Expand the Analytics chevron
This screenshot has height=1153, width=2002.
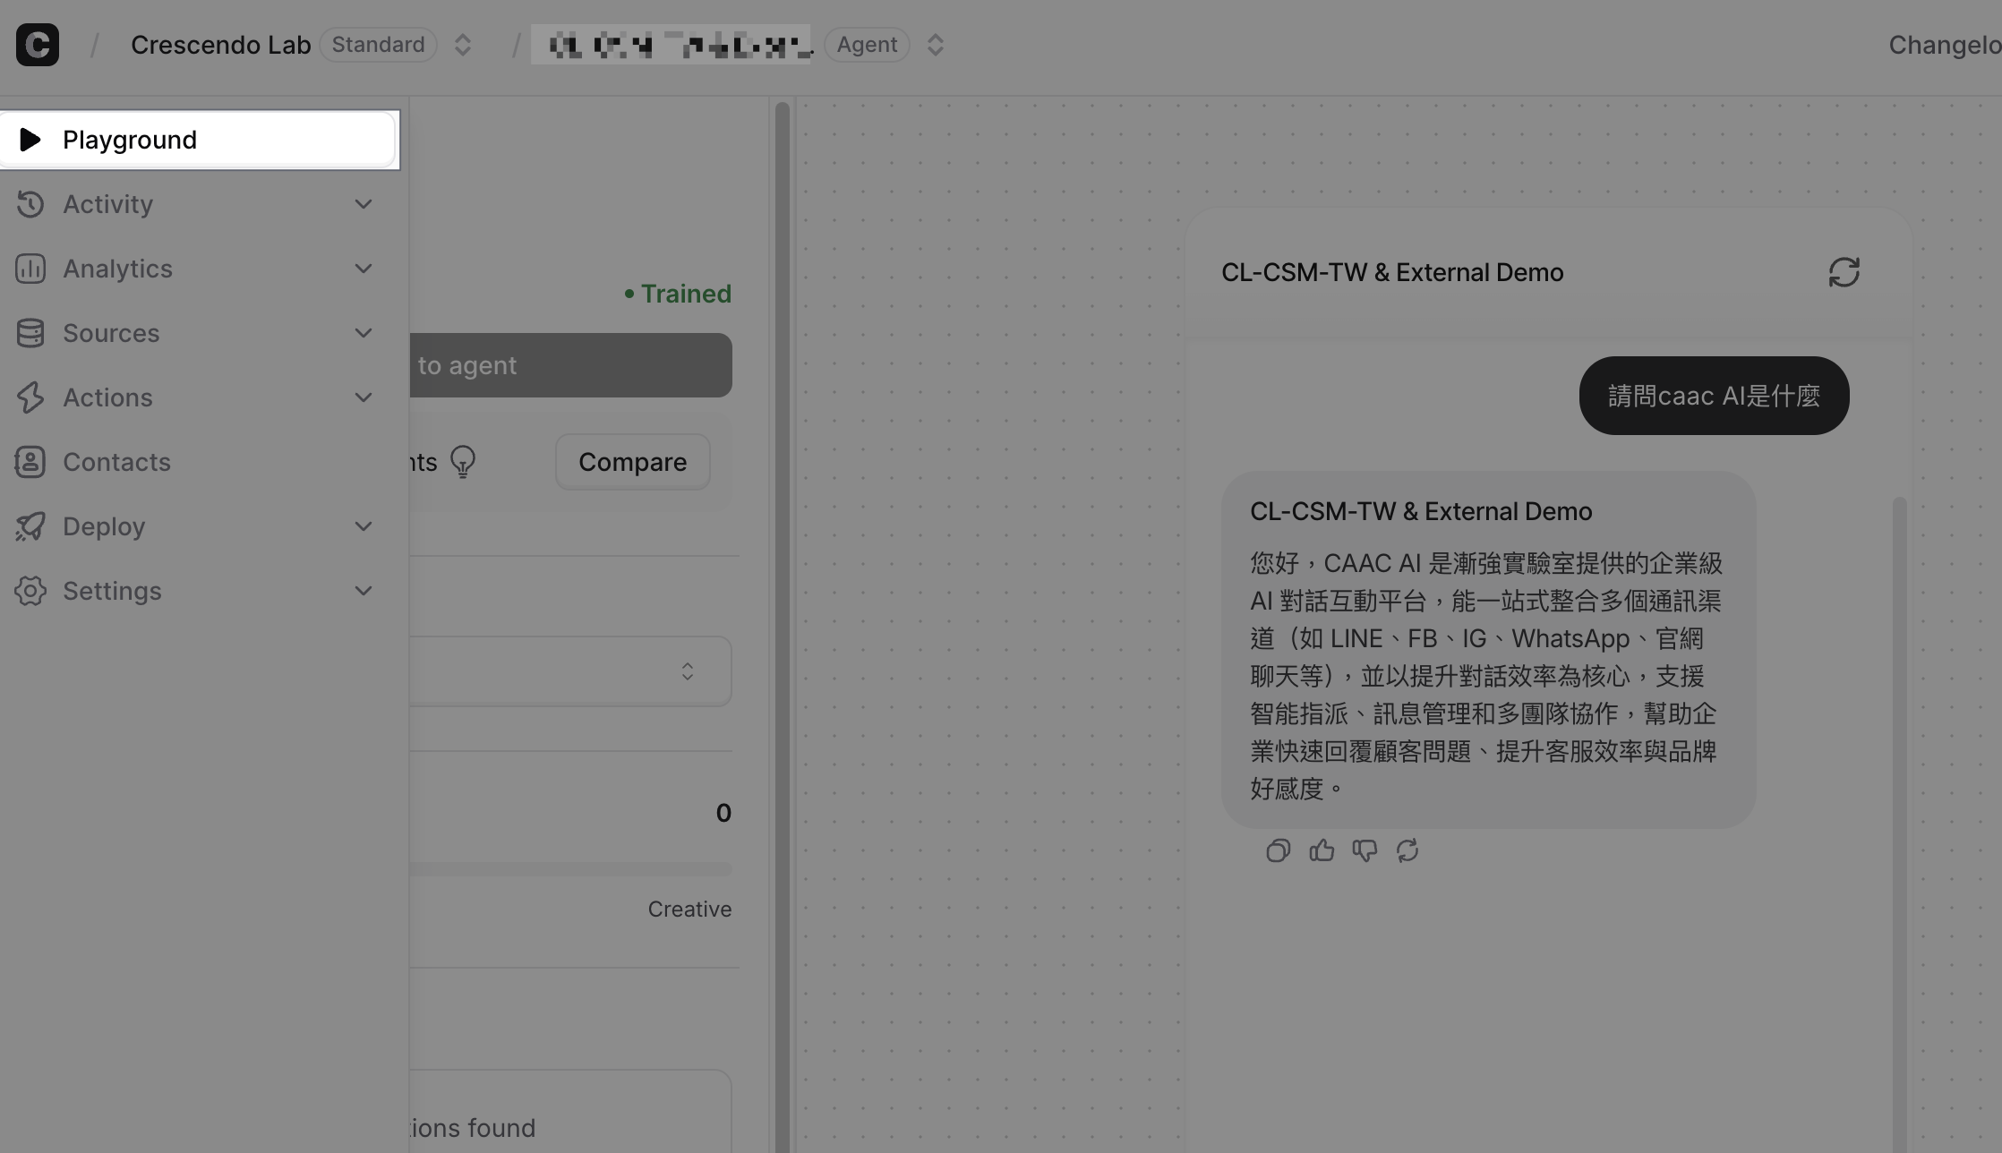click(x=364, y=269)
